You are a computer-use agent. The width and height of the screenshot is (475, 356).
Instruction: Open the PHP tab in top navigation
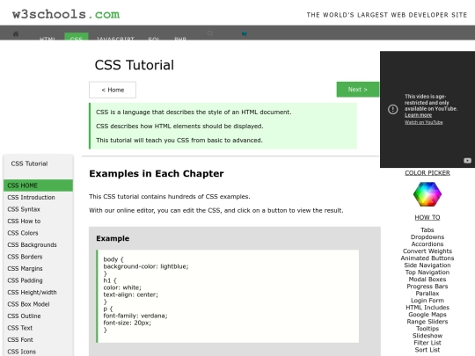pos(180,38)
